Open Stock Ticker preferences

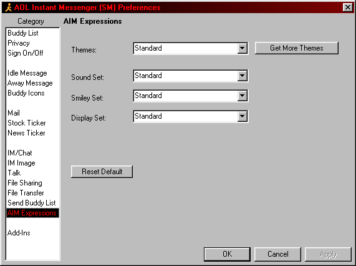click(x=27, y=123)
